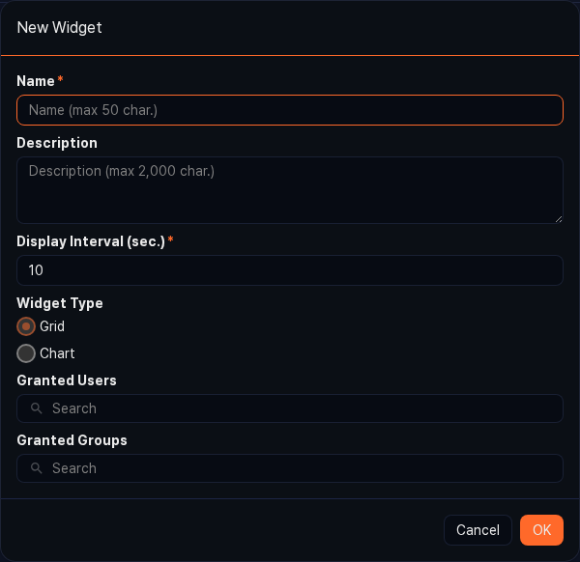Focus the Name text field
This screenshot has width=580, height=562.
coord(290,110)
